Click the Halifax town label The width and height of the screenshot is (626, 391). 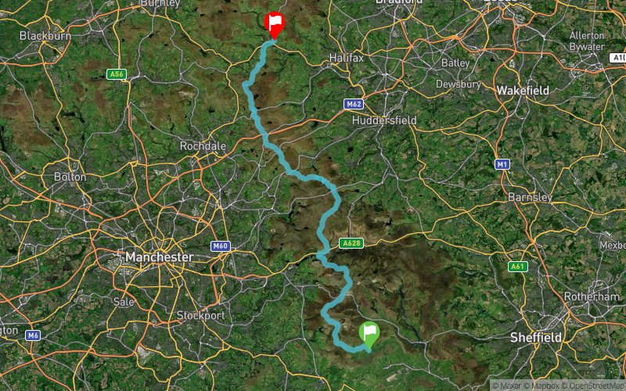click(x=347, y=58)
